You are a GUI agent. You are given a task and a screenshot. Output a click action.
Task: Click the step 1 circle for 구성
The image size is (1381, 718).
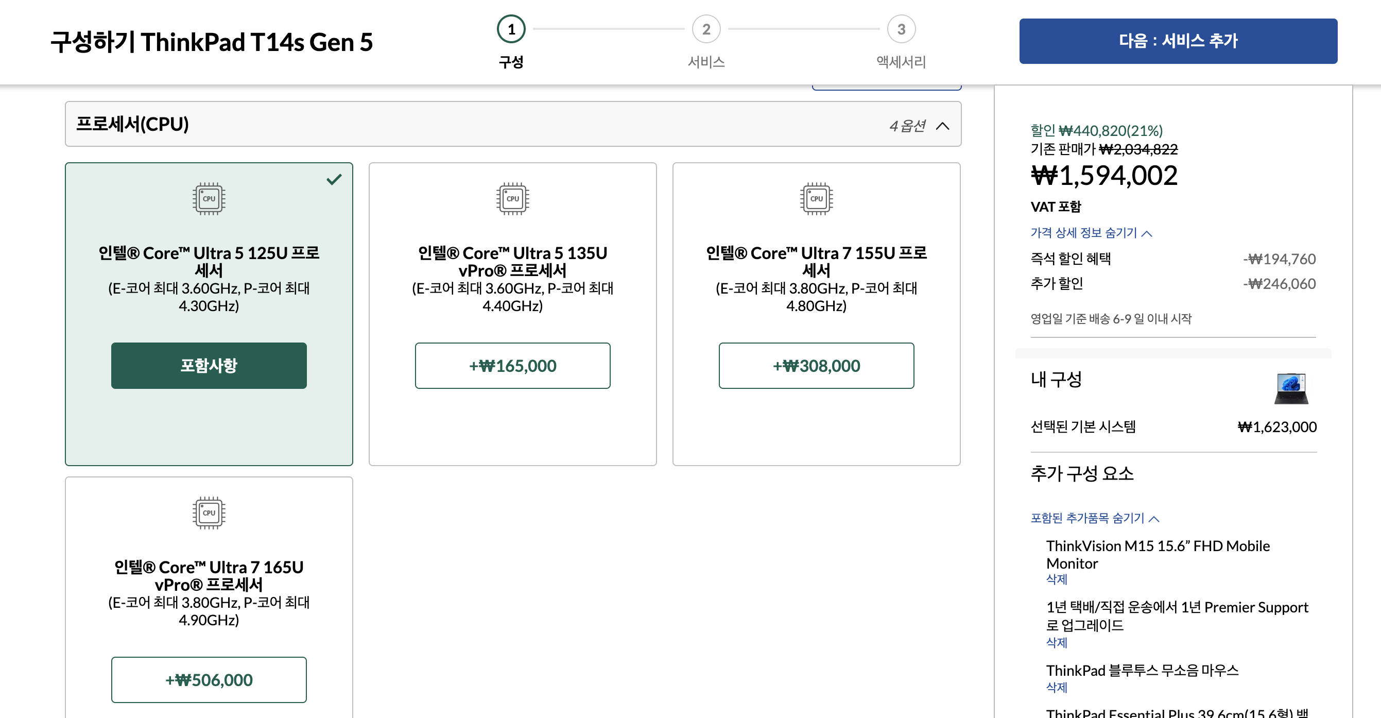(511, 29)
